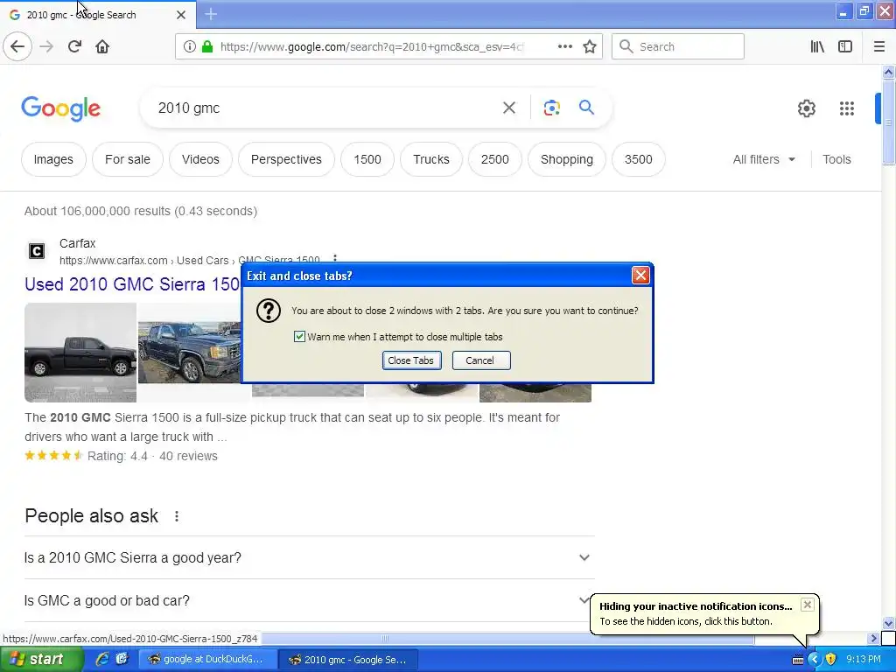The height and width of the screenshot is (672, 896).
Task: View the secure connection padlock
Action: pyautogui.click(x=208, y=47)
